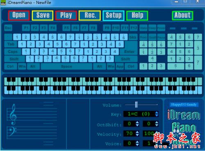Click the F3 virtual key
205x151 pixels.
(x=44, y=28)
